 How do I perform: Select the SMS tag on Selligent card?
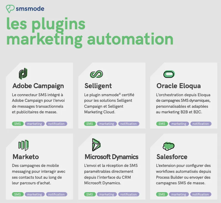(x=90, y=124)
